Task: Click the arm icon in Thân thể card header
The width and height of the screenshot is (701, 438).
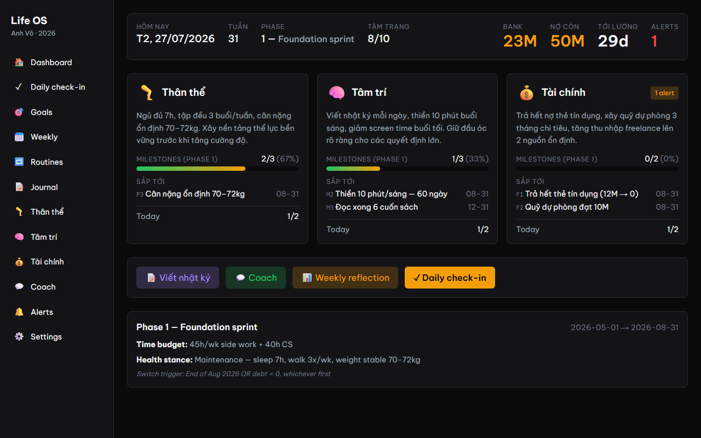Action: pos(146,93)
